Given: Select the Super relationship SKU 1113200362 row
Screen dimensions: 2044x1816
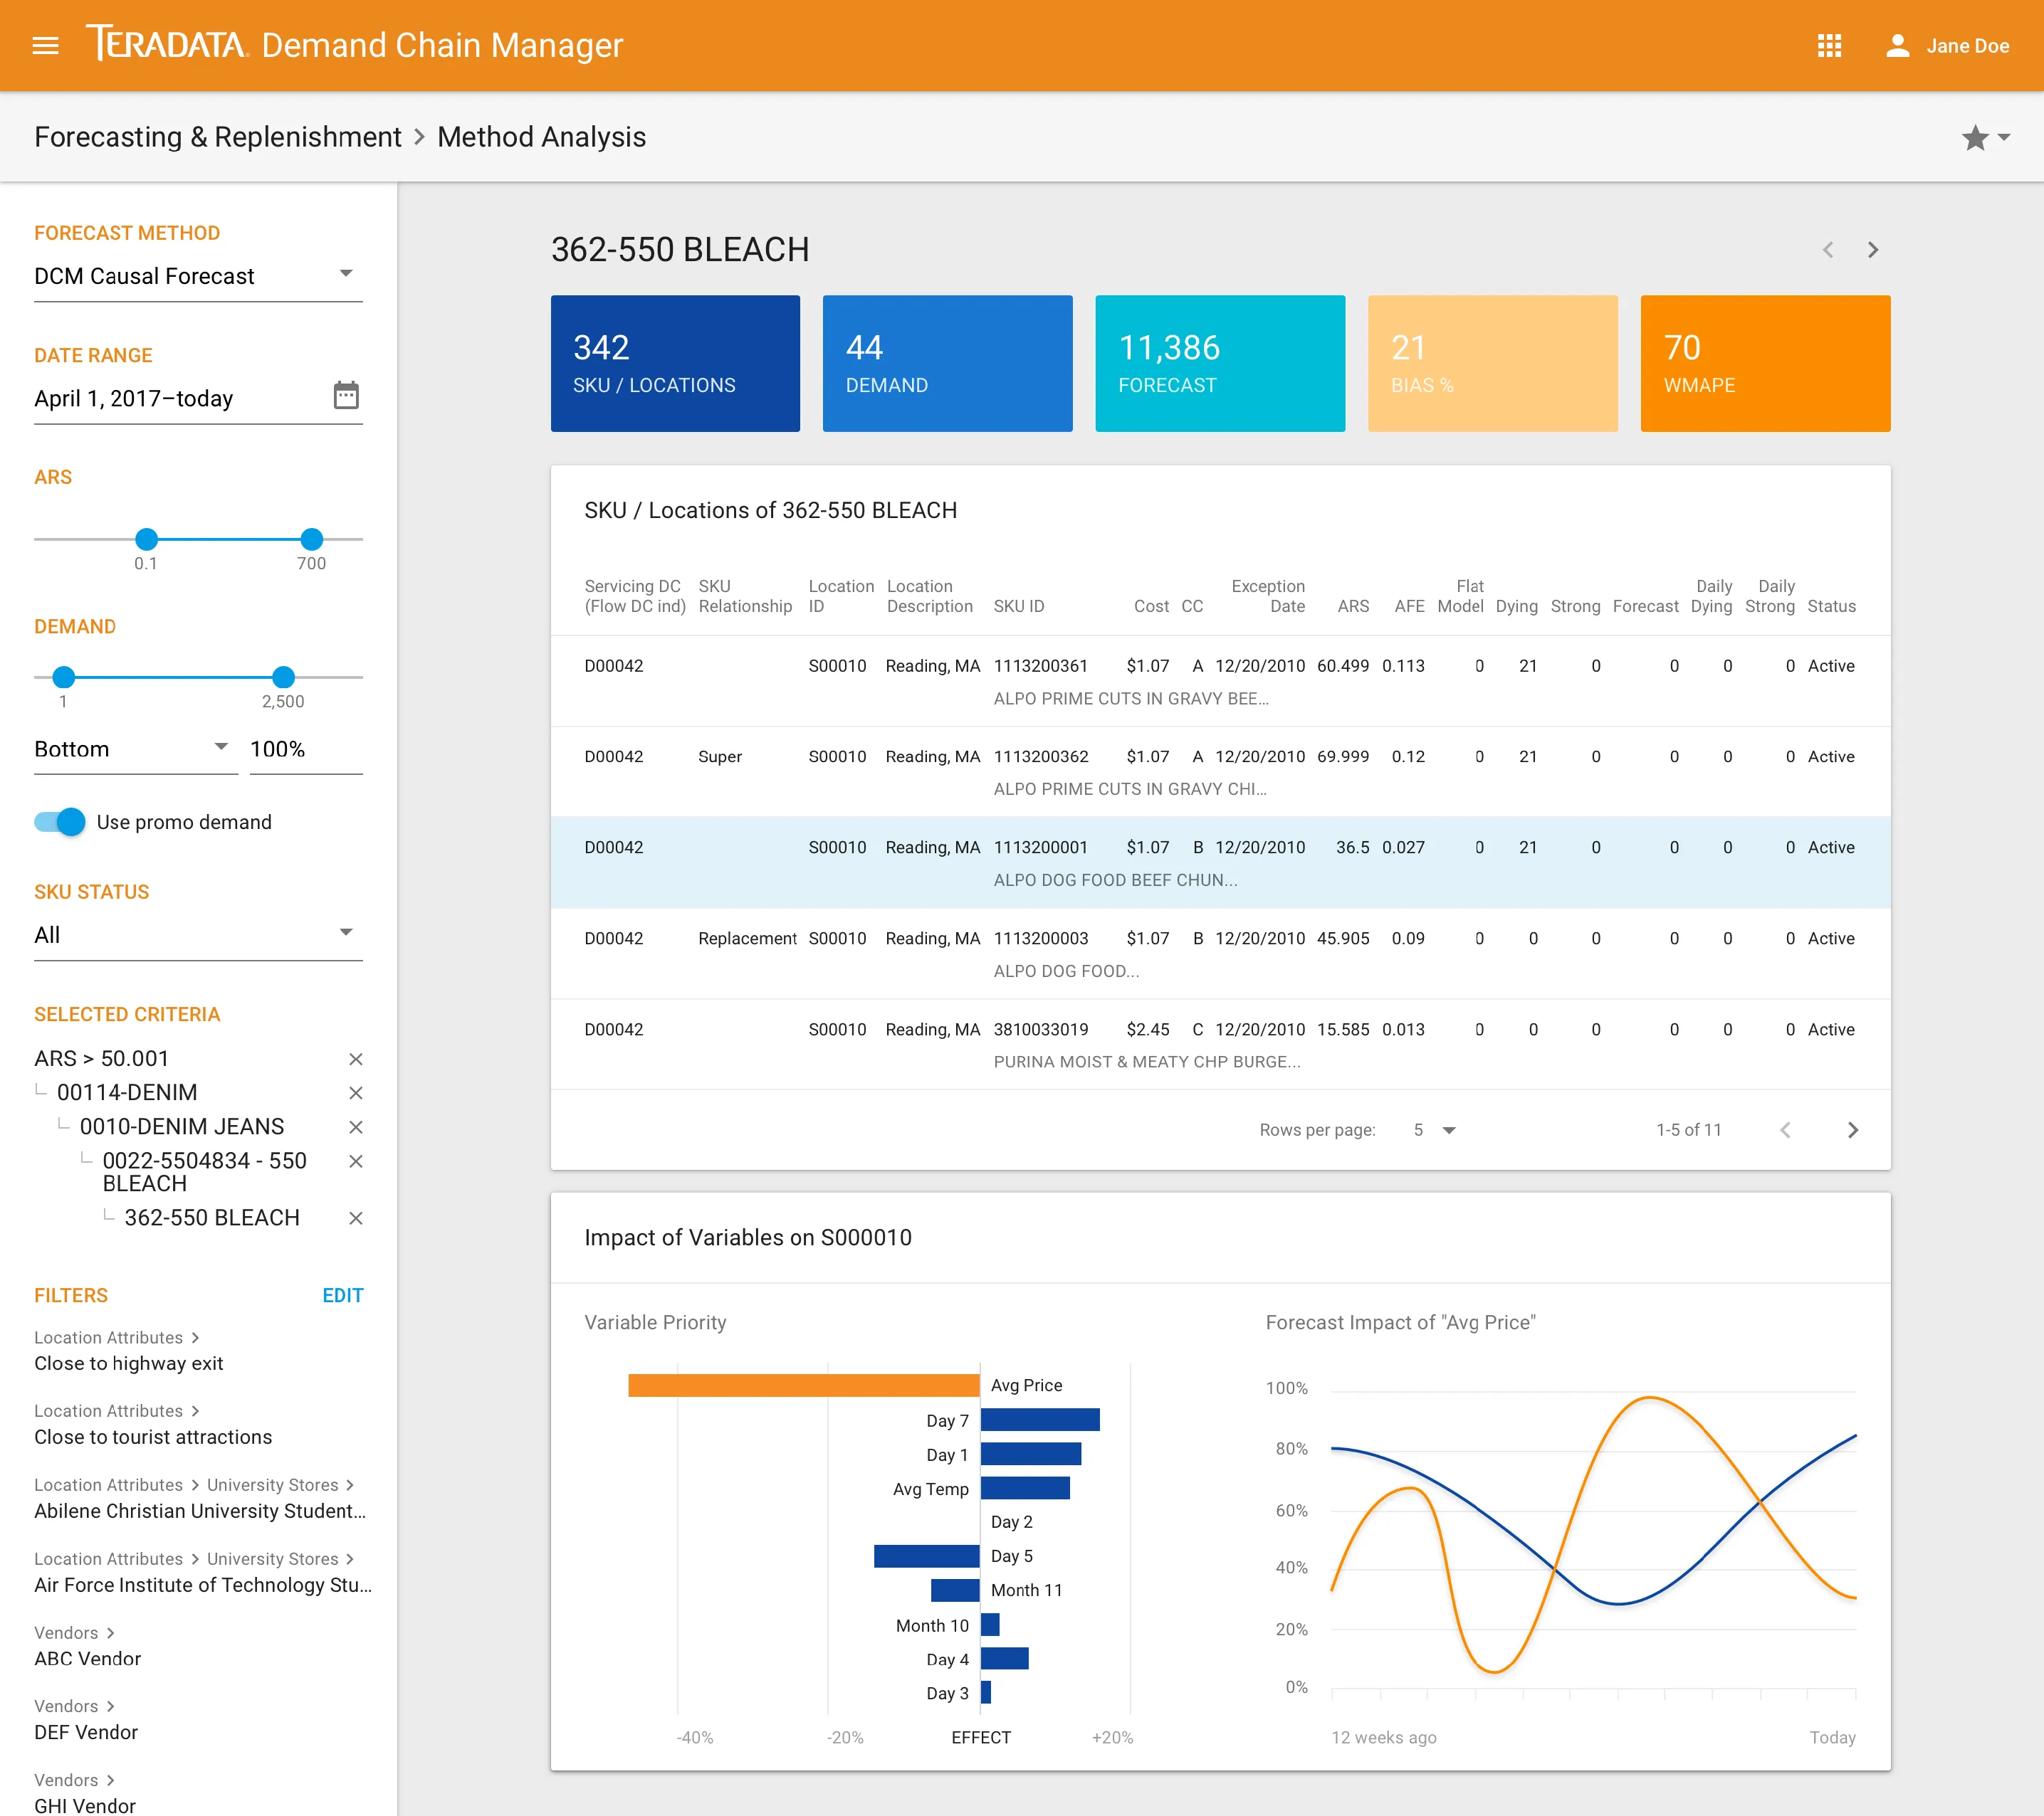Looking at the screenshot, I should click(1220, 773).
